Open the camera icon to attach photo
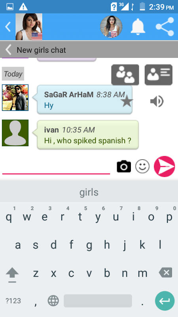The height and width of the screenshot is (317, 178). pyautogui.click(x=124, y=166)
